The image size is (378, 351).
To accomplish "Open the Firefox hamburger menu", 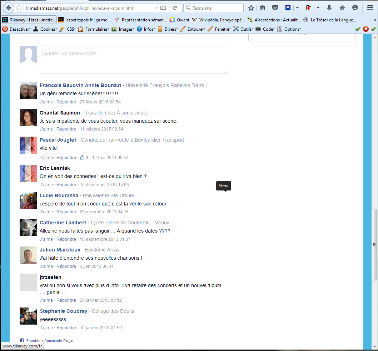I will click(370, 8).
